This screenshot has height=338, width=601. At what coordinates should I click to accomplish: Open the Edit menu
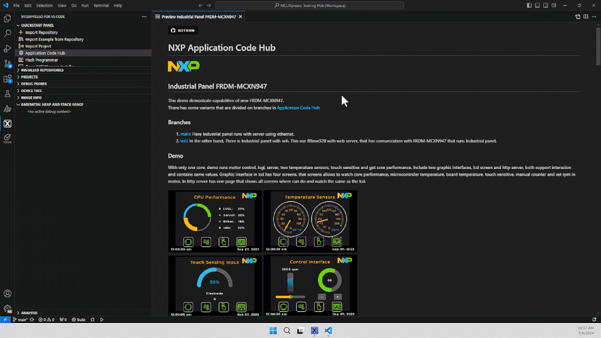click(28, 5)
